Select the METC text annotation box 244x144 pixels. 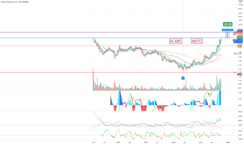pyautogui.click(x=197, y=41)
